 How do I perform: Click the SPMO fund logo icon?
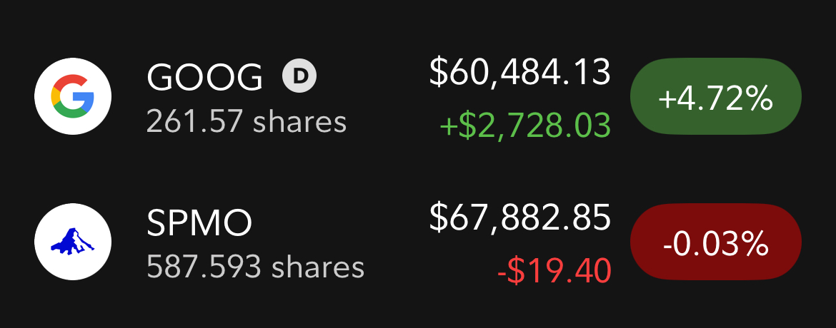pyautogui.click(x=73, y=242)
